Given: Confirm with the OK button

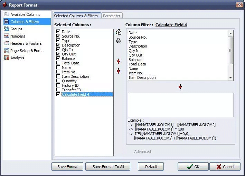Looking at the screenshot, I should [193, 166].
